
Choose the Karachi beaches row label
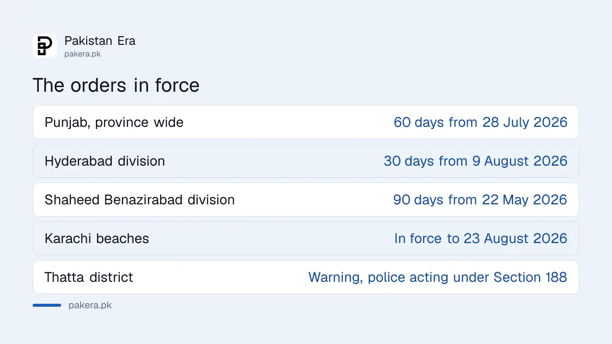pos(97,239)
